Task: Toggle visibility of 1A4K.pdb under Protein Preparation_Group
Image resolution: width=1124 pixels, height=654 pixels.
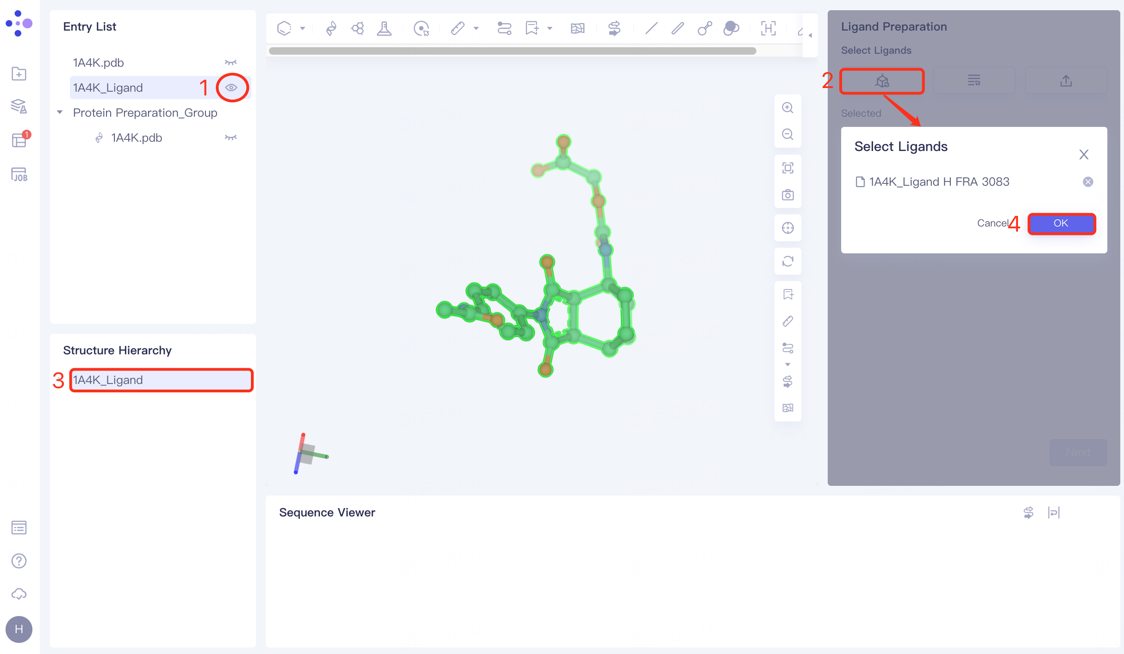Action: [x=231, y=137]
